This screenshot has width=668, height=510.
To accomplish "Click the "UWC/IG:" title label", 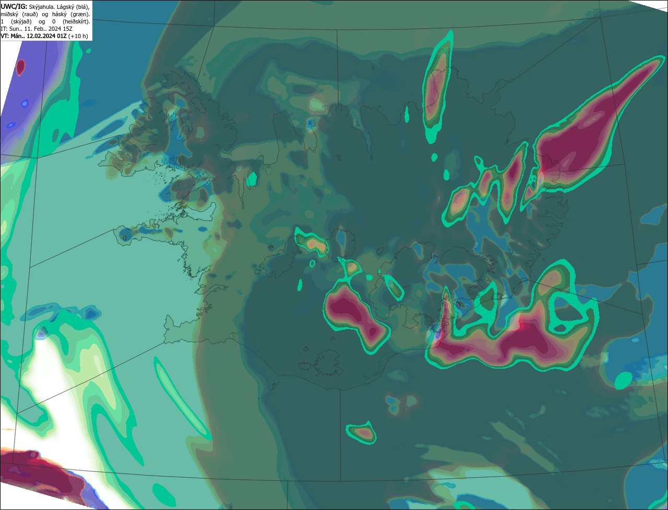I will click(x=14, y=7).
